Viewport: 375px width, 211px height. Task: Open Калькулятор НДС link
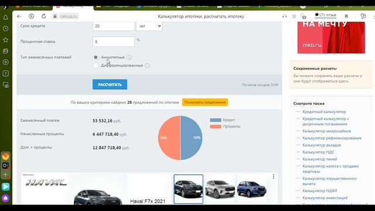pyautogui.click(x=318, y=152)
